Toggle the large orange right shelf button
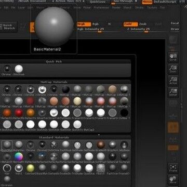 [x=173, y=127]
